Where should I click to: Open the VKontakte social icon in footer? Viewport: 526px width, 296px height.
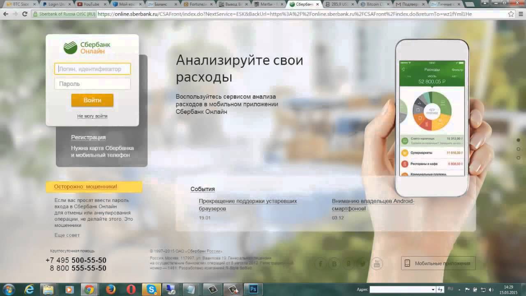click(335, 264)
